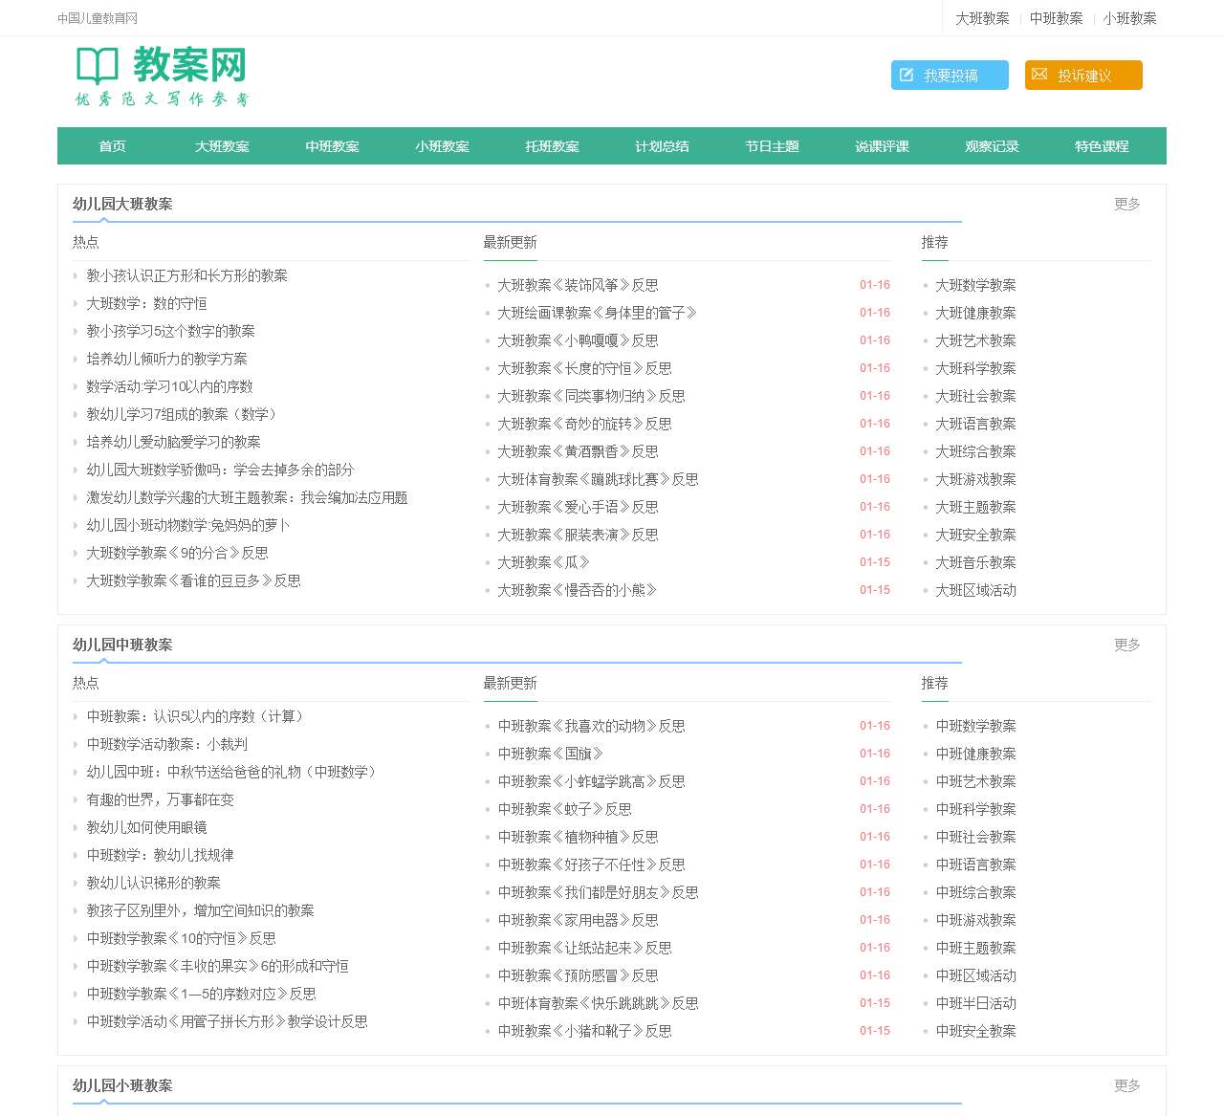
Task: Click 中国儿童教育网 top-left link
Action: point(98,18)
